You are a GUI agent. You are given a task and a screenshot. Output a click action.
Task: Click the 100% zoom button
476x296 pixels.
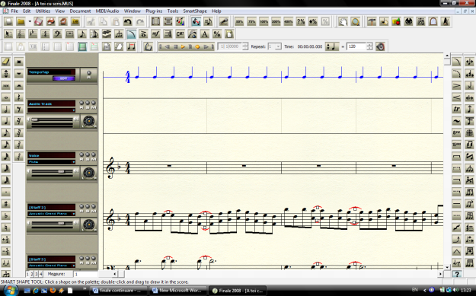tap(264, 21)
